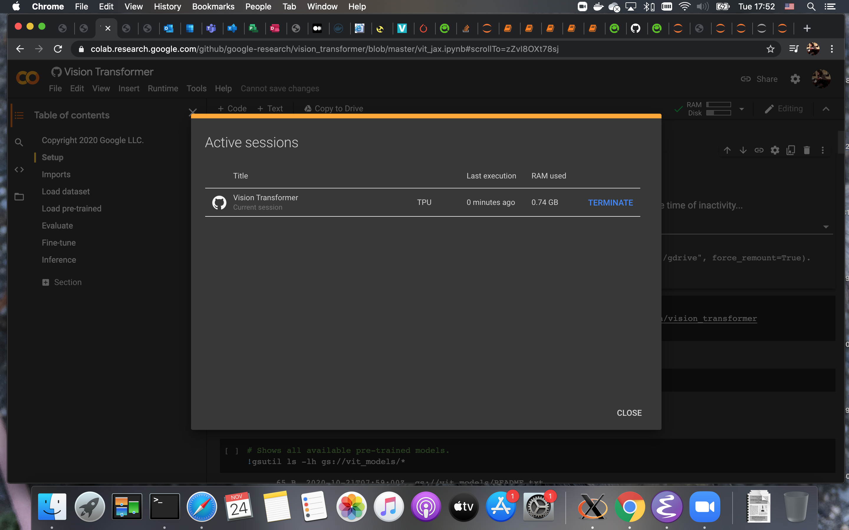Open Colab settings gear
Image resolution: width=849 pixels, height=530 pixels.
coord(795,79)
